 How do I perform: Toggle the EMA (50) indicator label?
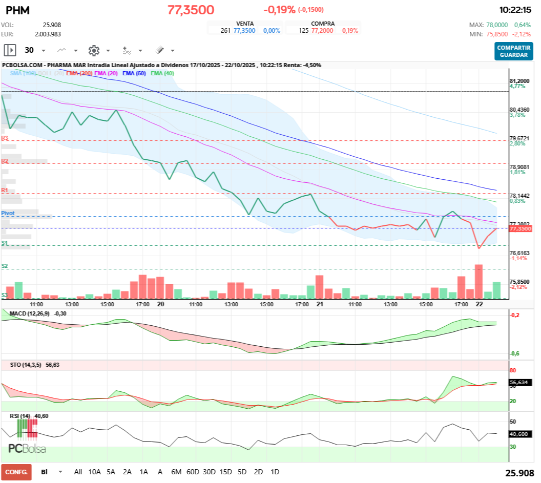[134, 73]
